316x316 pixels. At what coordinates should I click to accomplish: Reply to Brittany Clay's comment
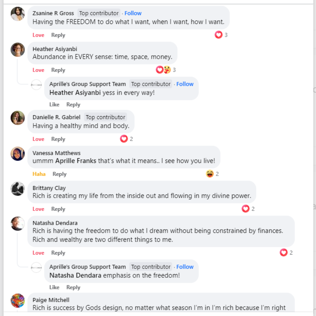(58, 209)
